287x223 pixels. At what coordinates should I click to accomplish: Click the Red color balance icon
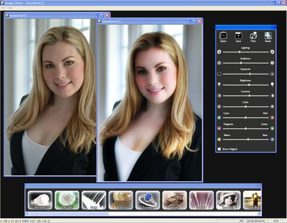[272, 117]
